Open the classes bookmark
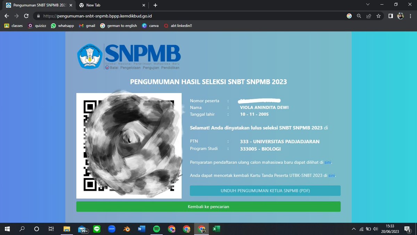Screen dimensions: 417x235 13,26
